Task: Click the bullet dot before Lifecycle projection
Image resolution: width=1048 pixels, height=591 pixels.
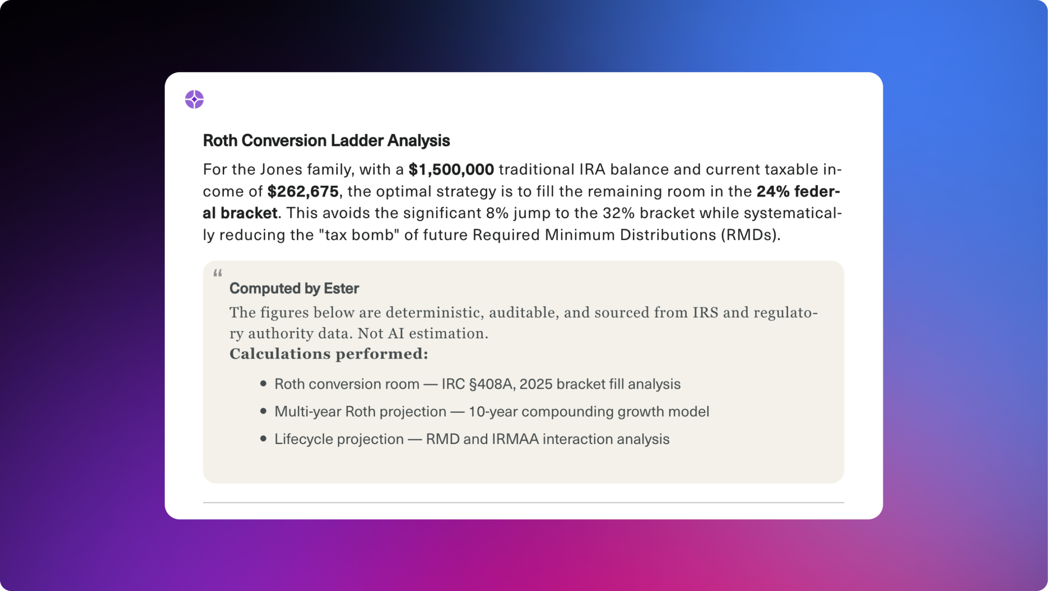Action: coord(263,438)
